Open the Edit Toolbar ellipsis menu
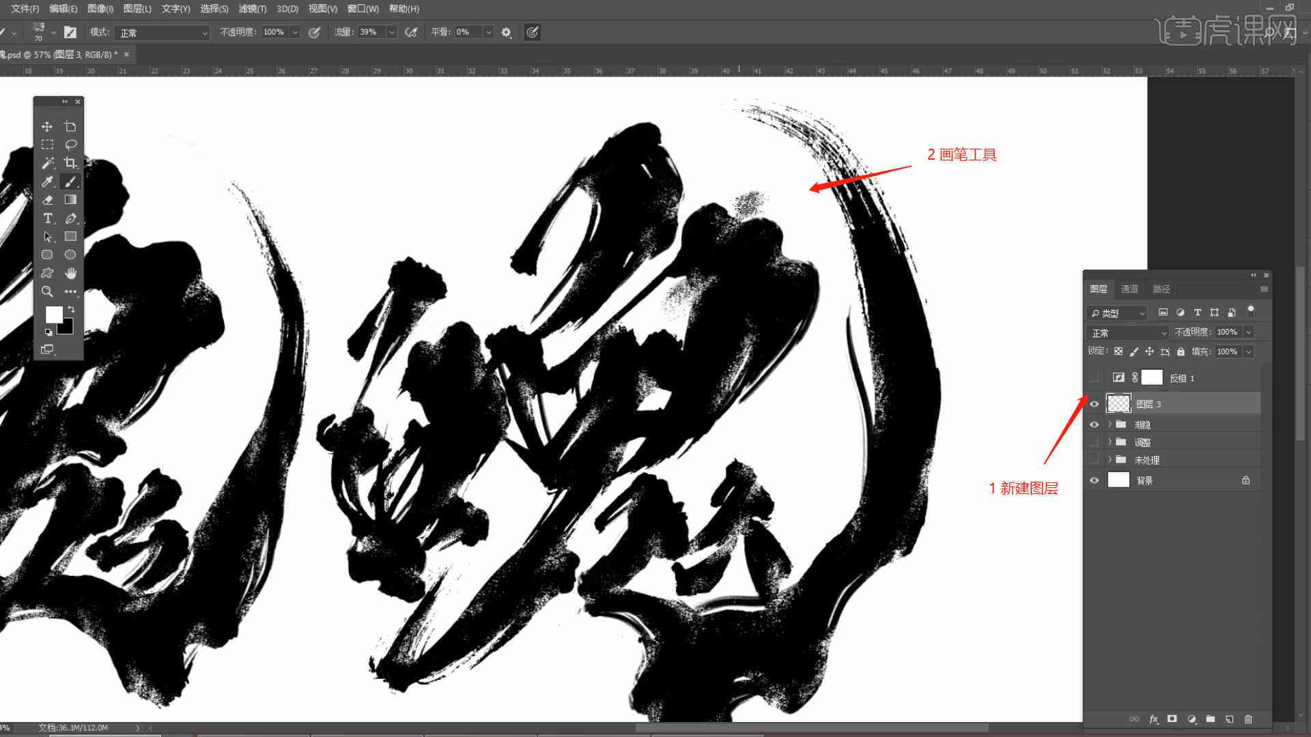Viewport: 1311px width, 737px height. (70, 291)
